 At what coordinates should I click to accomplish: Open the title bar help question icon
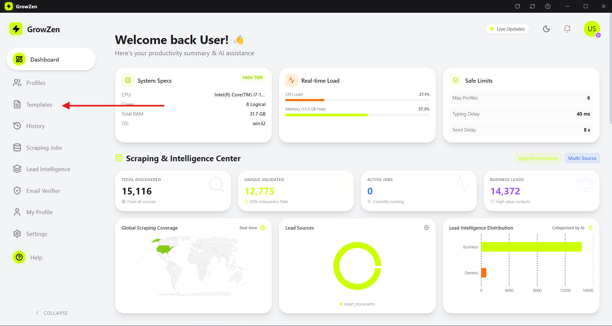pos(548,6)
